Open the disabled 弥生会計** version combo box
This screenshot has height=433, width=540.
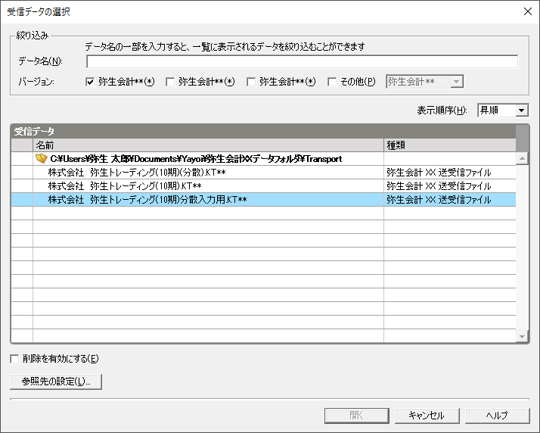[424, 82]
